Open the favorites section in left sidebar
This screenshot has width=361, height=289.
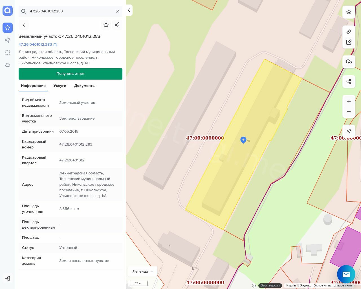pos(8,28)
